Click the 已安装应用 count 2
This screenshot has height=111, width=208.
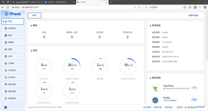[x=127, y=37]
